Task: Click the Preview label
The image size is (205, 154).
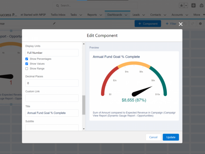Action: (x=94, y=48)
